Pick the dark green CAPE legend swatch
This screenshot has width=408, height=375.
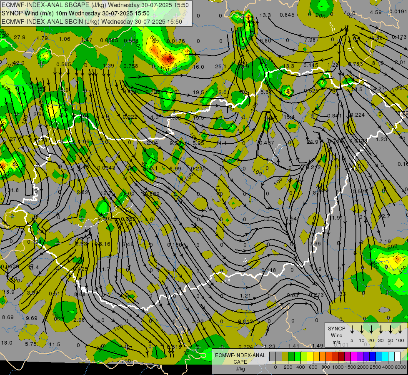[x=291, y=356]
